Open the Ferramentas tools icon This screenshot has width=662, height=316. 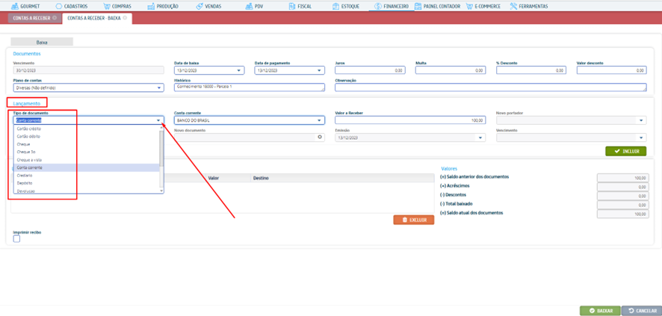pos(514,6)
